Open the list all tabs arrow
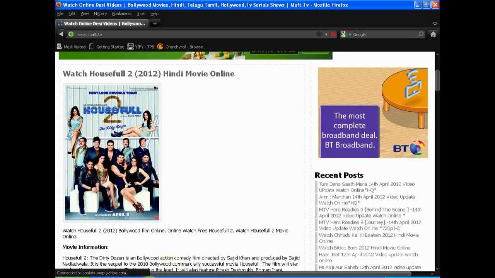Image resolution: width=495 pixels, height=278 pixels. point(435,24)
